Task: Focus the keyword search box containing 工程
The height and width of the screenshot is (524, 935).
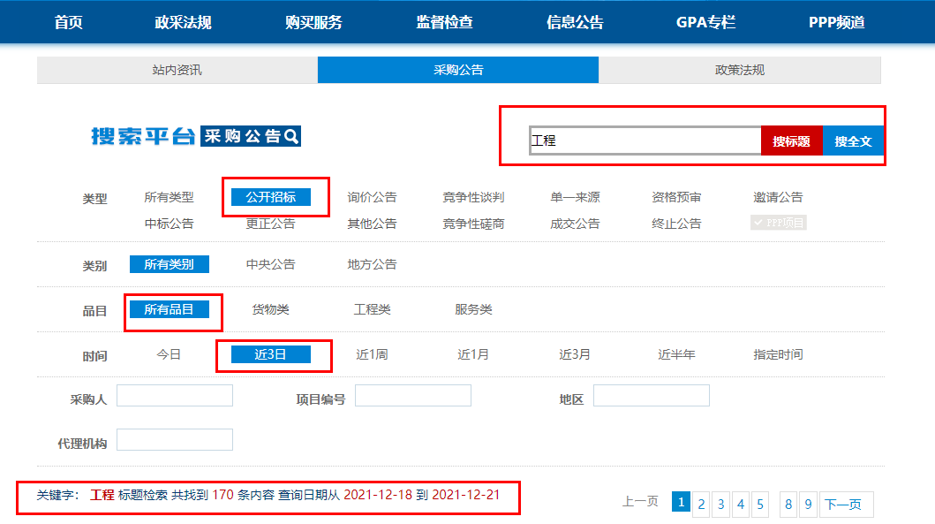Action: coord(645,140)
